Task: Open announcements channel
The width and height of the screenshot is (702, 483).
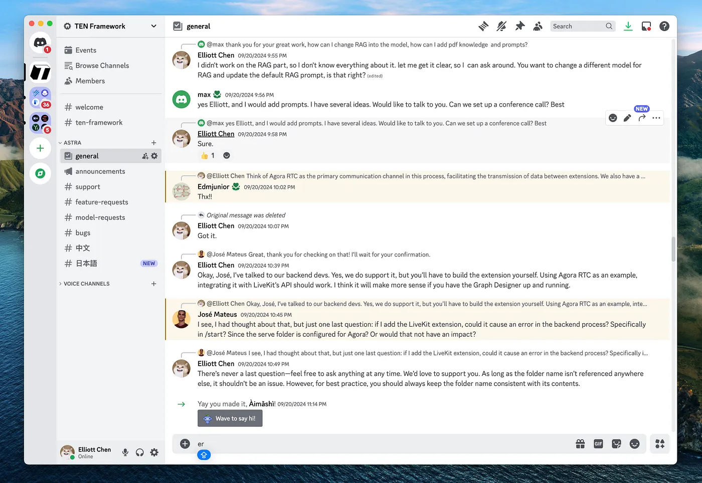Action: pyautogui.click(x=110, y=171)
